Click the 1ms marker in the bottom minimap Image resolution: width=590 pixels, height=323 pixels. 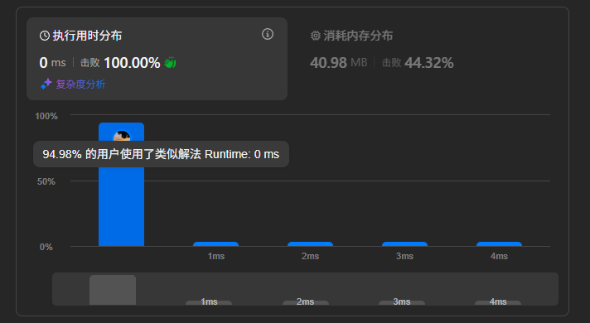(209, 302)
